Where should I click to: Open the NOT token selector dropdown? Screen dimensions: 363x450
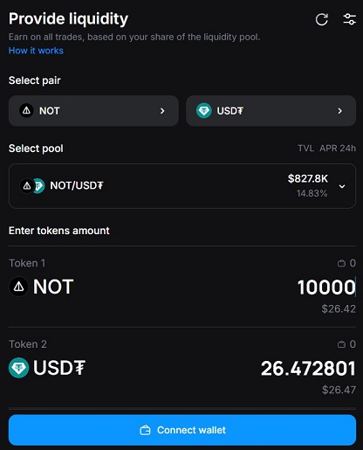coord(93,111)
